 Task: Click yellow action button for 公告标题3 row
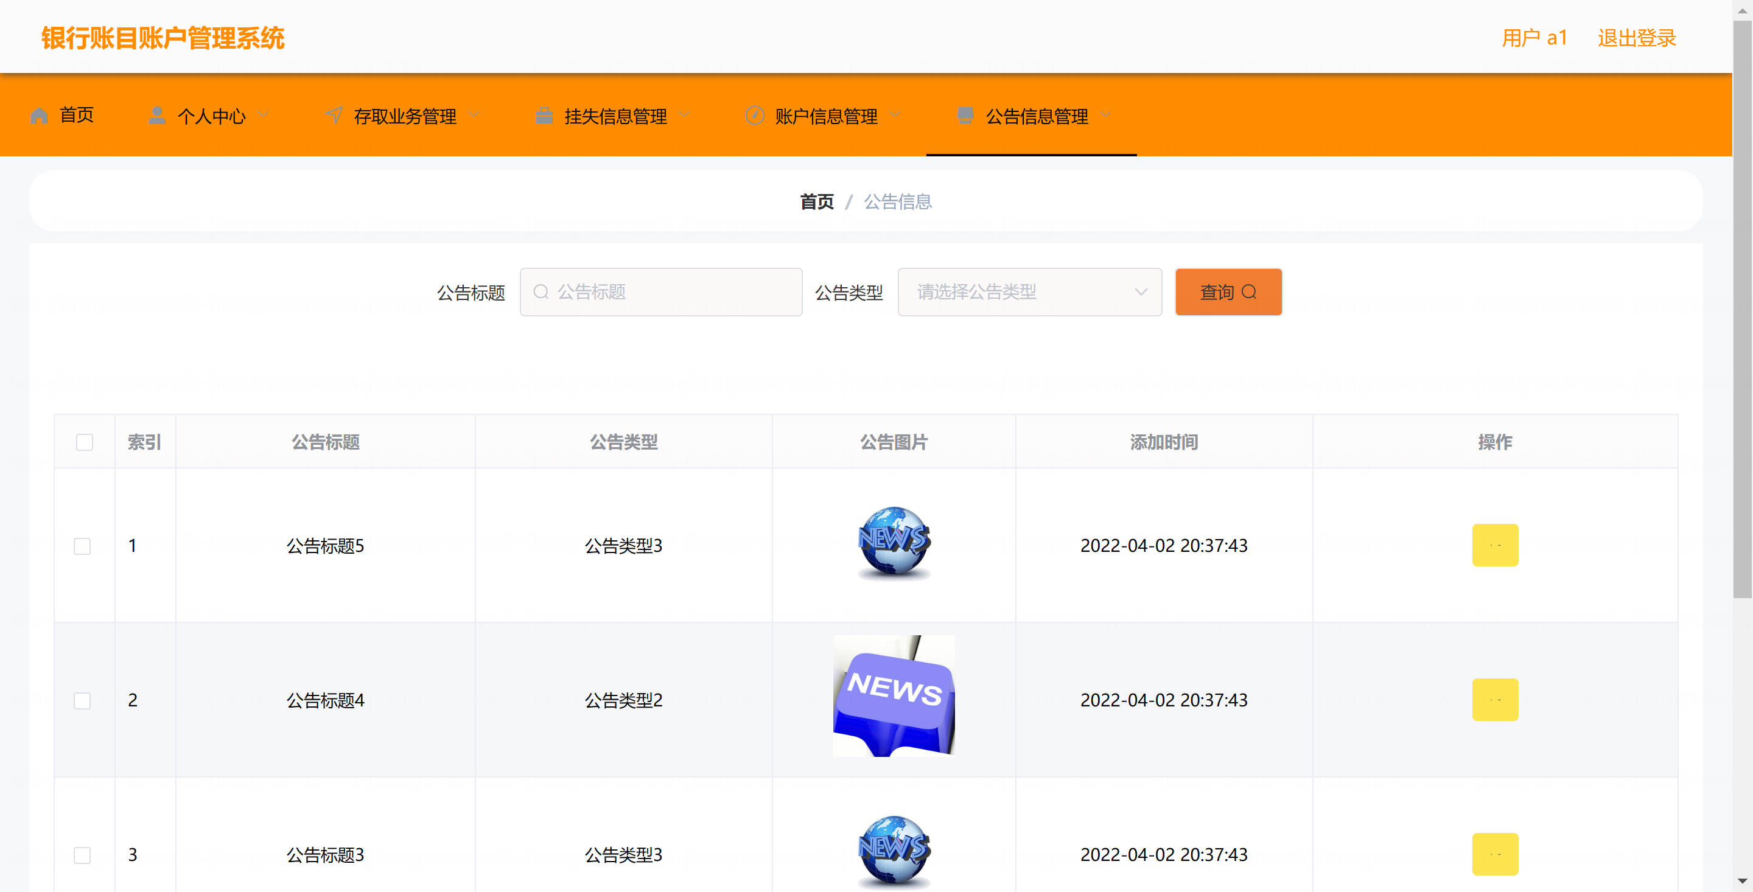tap(1495, 854)
